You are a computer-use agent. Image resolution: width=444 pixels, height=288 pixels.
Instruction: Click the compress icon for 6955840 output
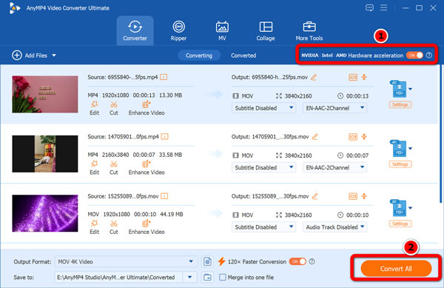coord(364,77)
